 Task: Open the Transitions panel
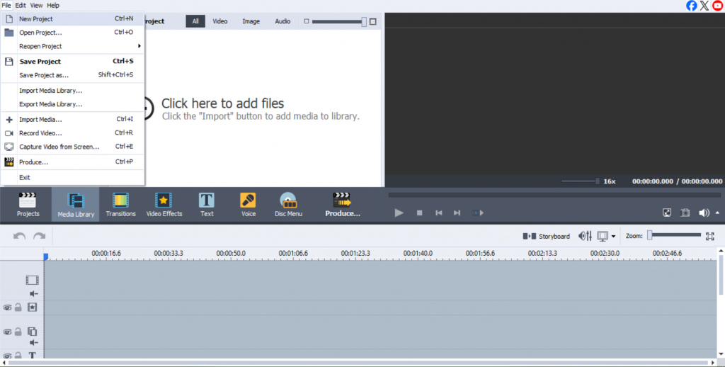click(120, 204)
